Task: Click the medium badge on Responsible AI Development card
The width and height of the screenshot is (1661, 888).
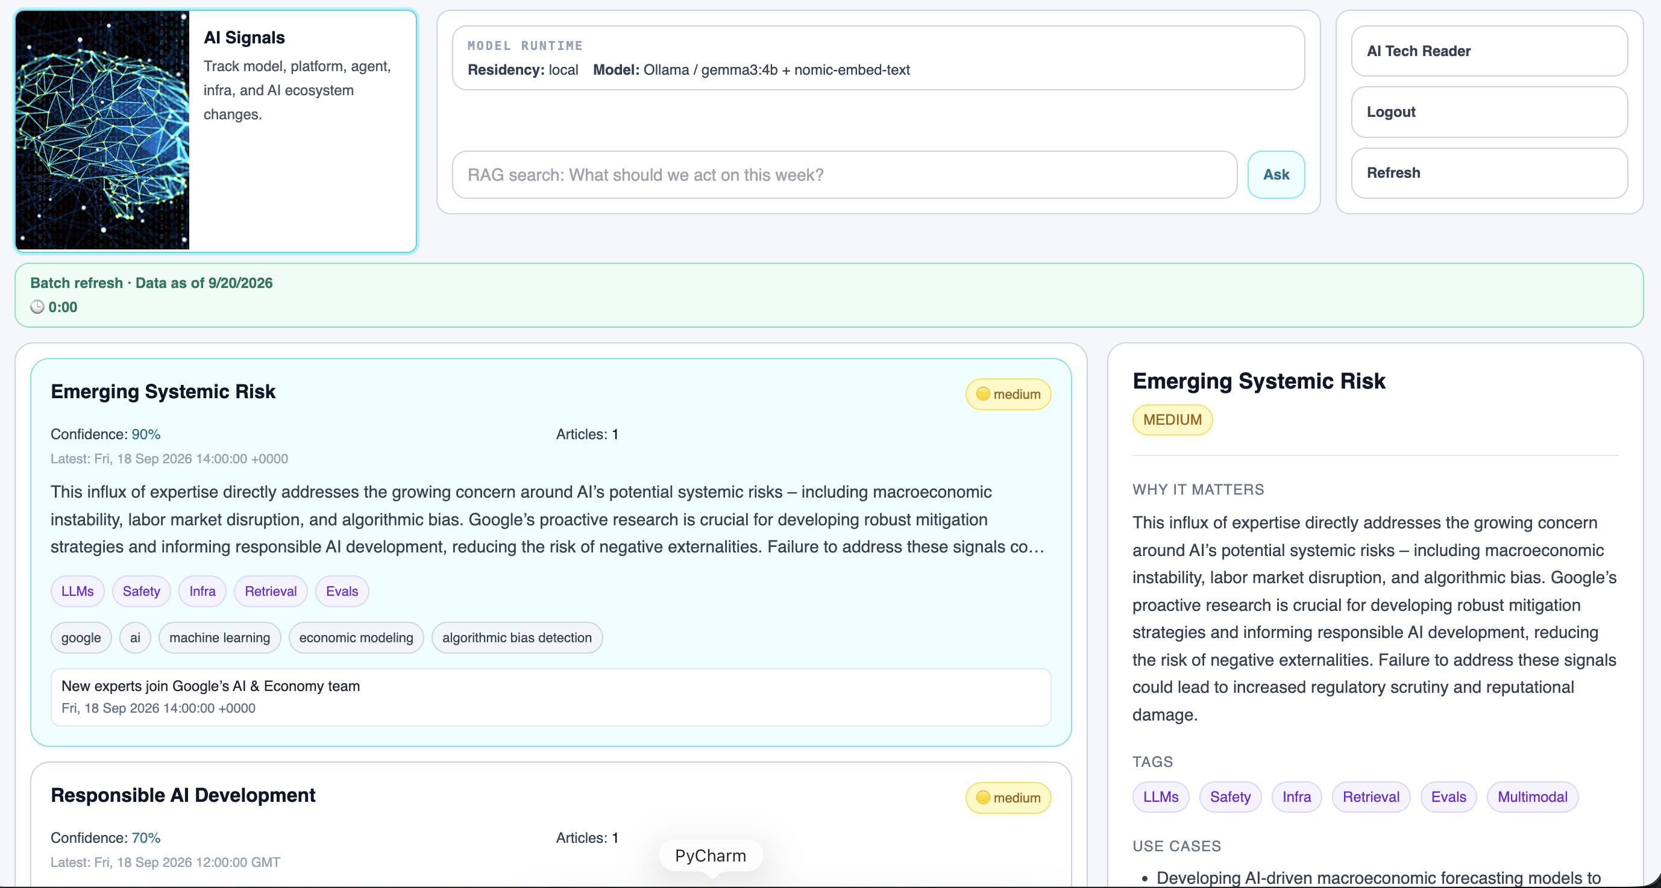Action: (1008, 798)
